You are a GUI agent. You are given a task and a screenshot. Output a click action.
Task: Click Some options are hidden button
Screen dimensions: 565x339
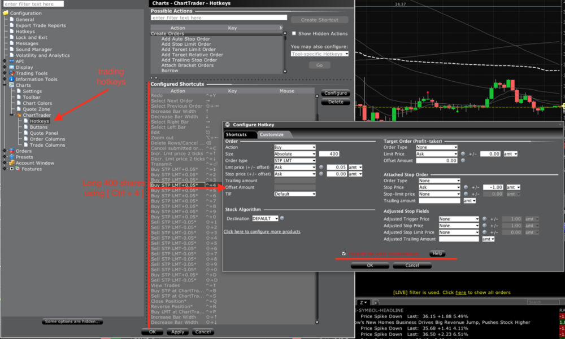coord(72,322)
